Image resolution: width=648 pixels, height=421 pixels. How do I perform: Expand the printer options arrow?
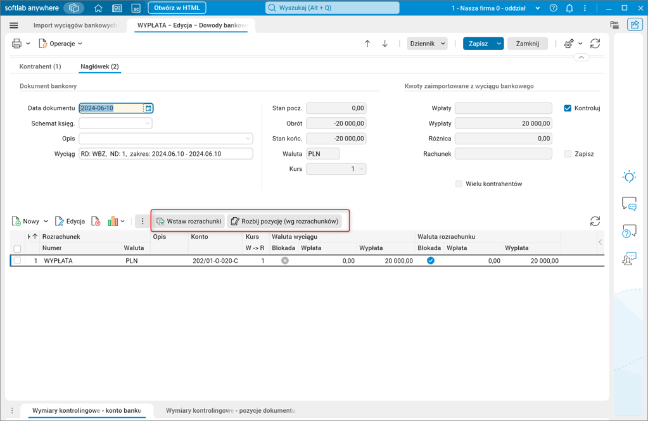point(28,44)
